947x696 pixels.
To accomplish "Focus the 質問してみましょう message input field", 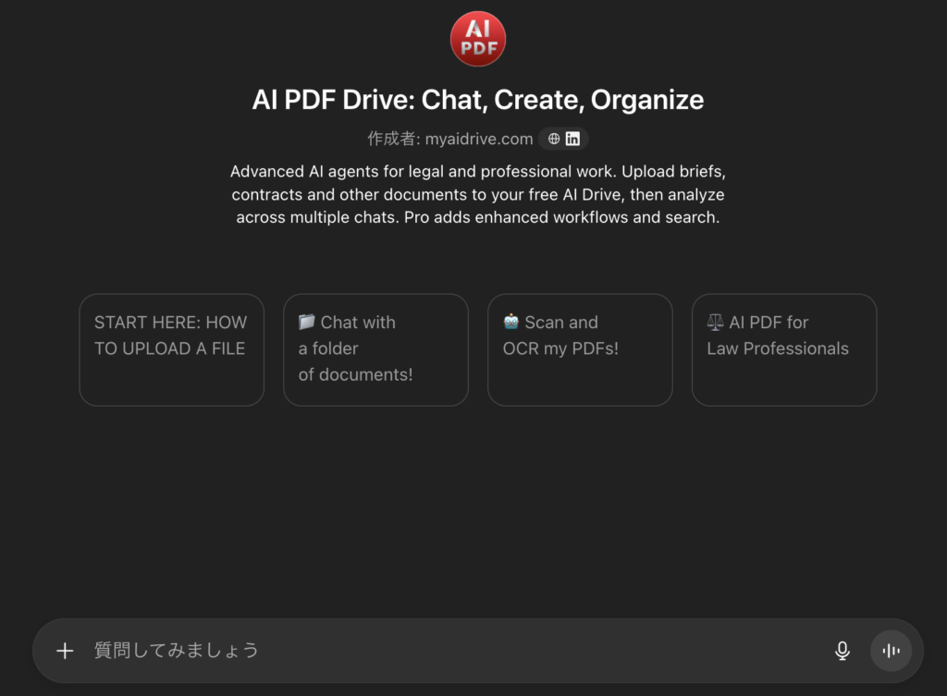I will point(444,651).
